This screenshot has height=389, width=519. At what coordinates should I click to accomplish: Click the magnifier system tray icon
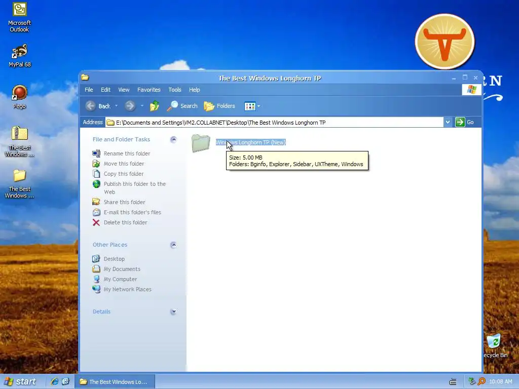tap(481, 381)
